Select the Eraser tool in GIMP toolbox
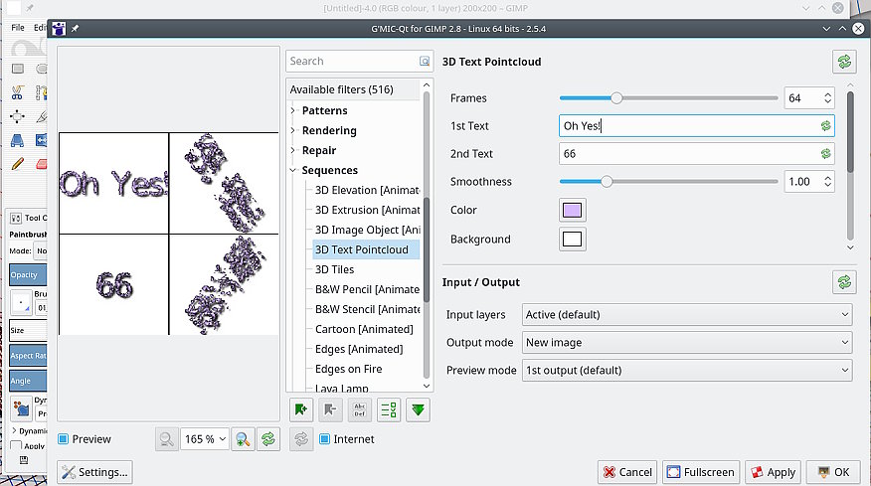Image resolution: width=871 pixels, height=486 pixels. (42, 164)
